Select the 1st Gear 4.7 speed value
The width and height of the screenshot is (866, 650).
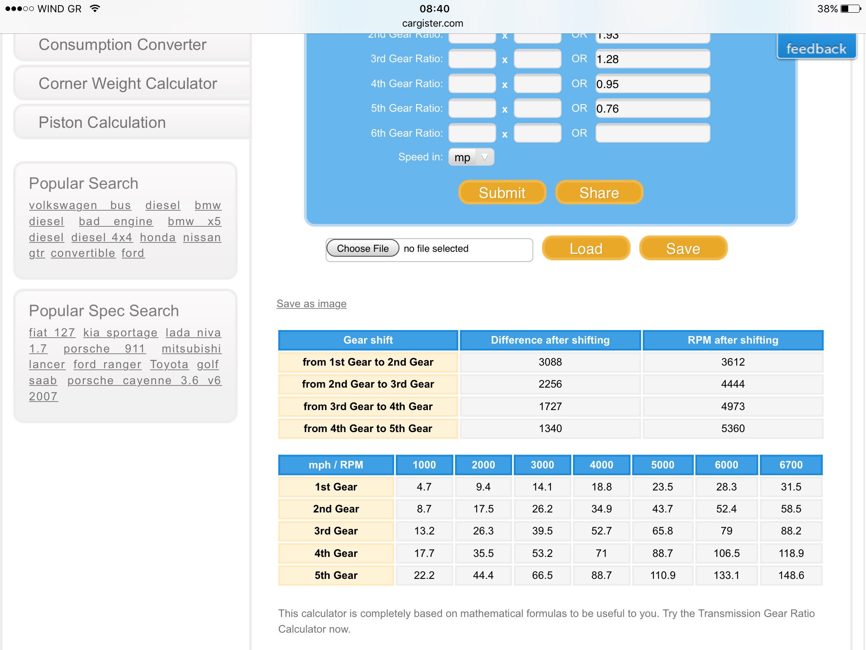point(424,487)
